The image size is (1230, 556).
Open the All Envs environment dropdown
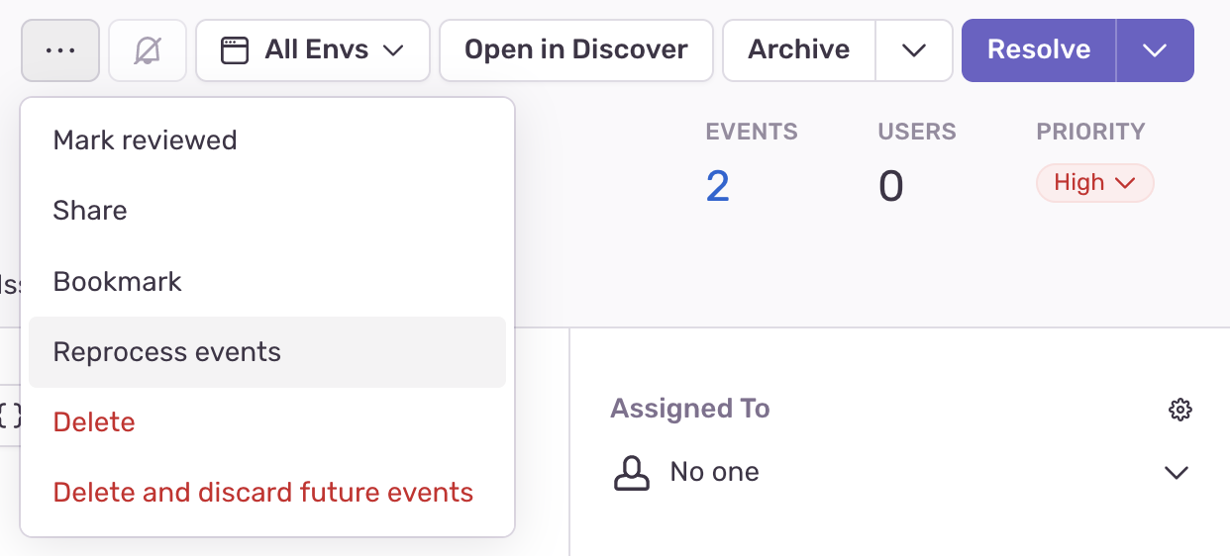tap(313, 50)
